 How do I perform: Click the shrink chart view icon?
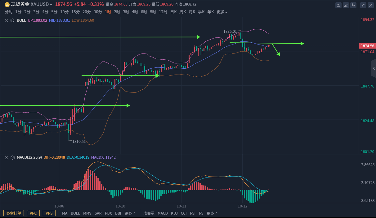363,5
